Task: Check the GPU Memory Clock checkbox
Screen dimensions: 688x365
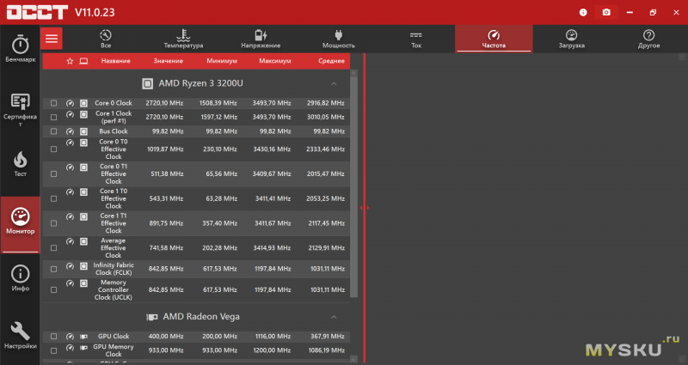Action: (53, 350)
